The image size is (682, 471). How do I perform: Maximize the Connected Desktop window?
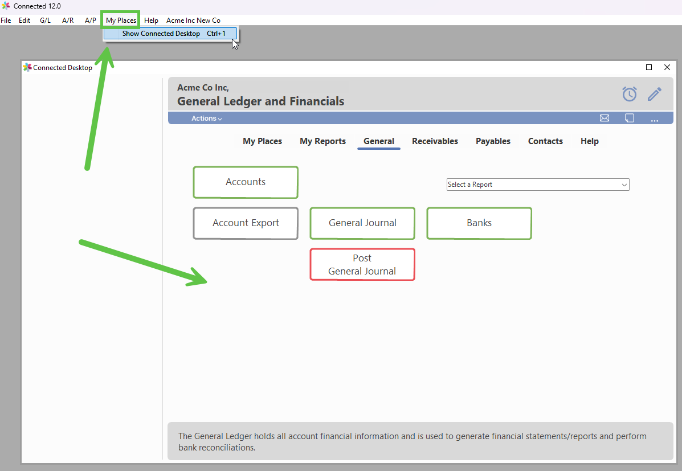649,67
